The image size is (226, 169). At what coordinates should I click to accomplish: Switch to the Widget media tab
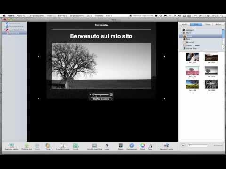click(x=218, y=24)
